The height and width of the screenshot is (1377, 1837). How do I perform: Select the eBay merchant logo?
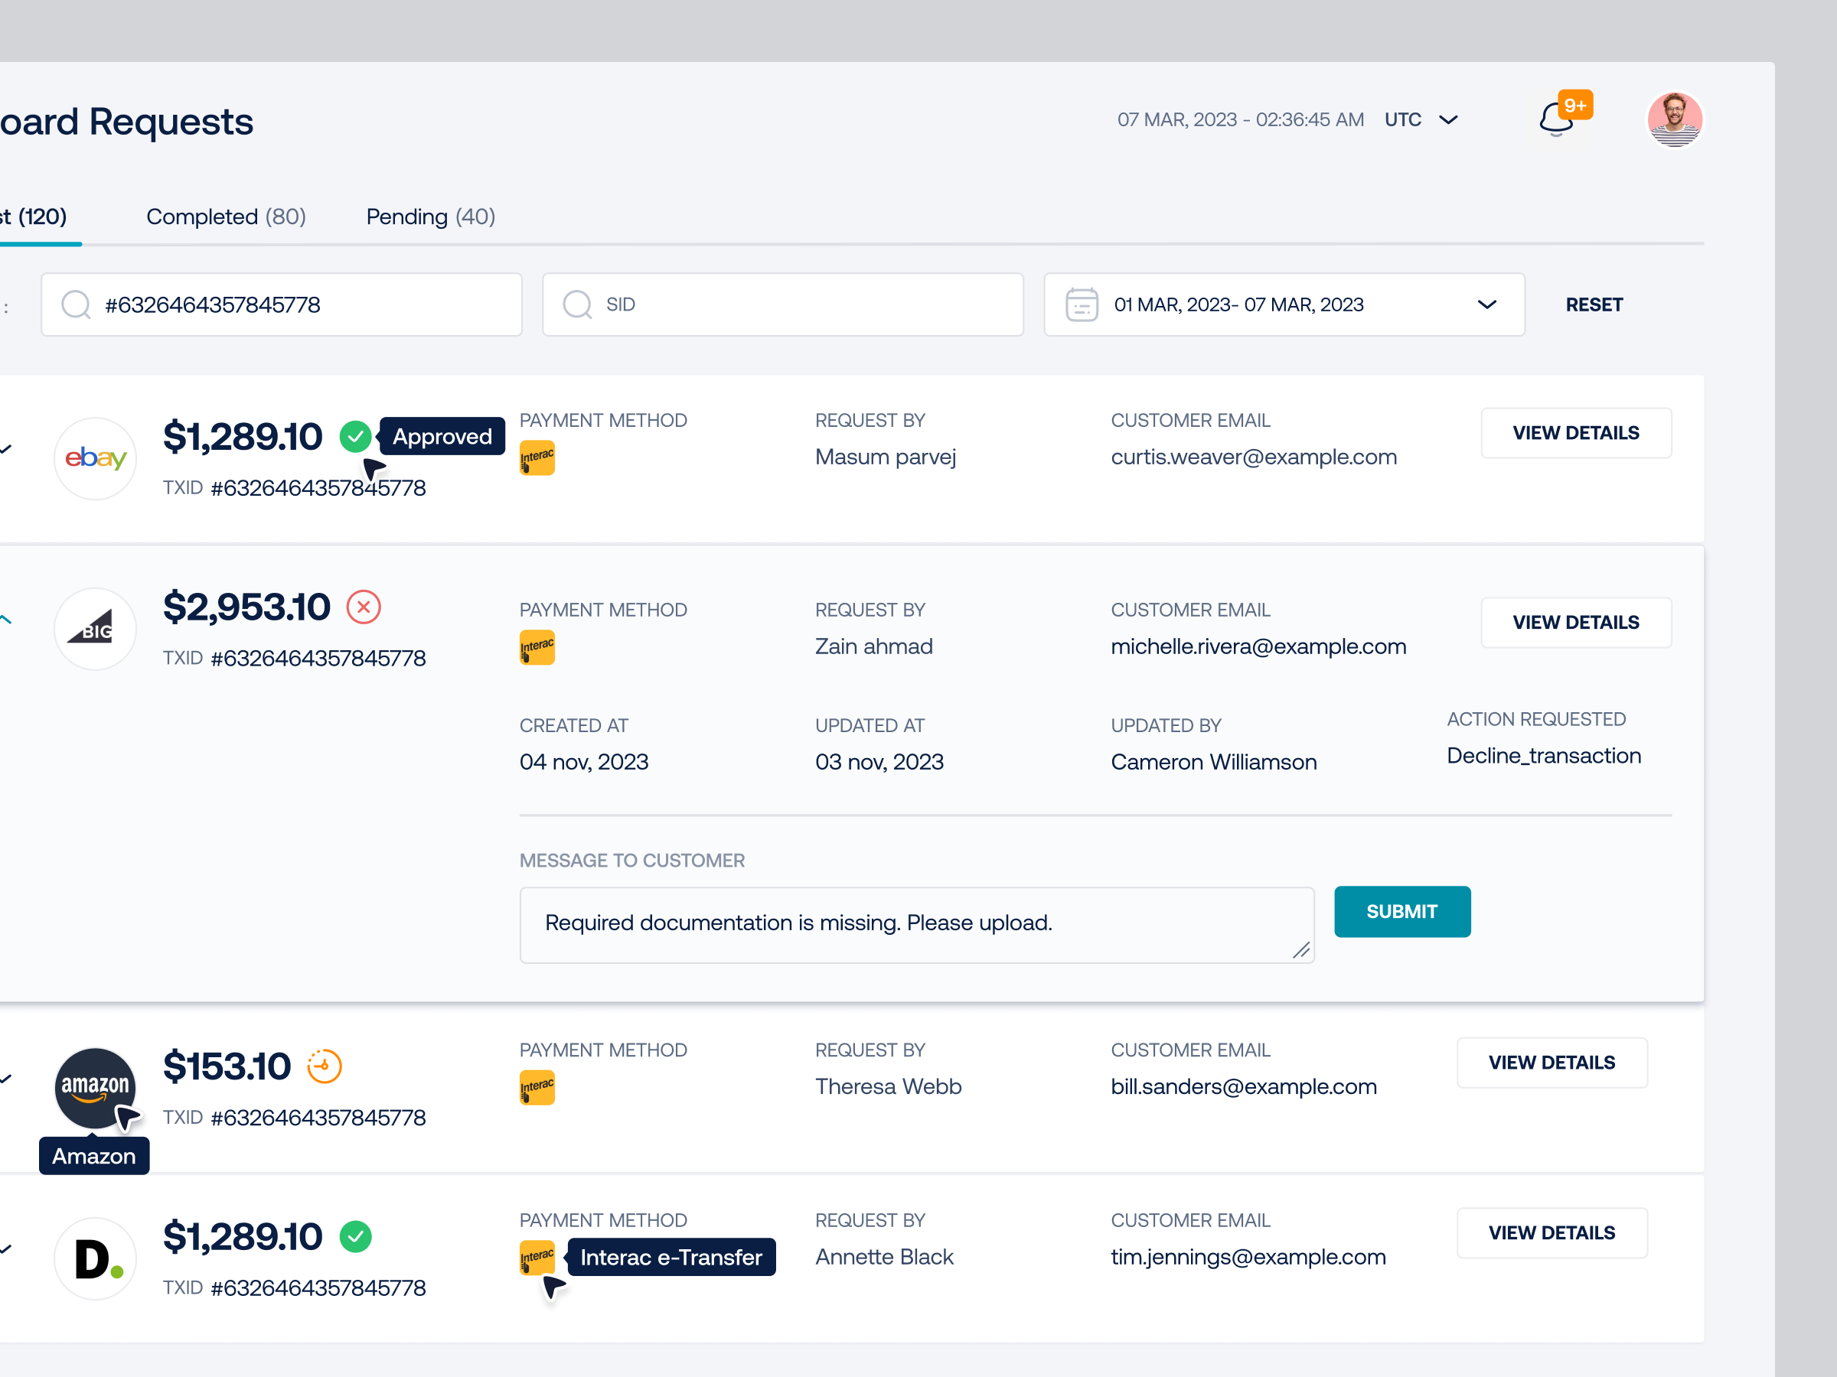point(95,457)
